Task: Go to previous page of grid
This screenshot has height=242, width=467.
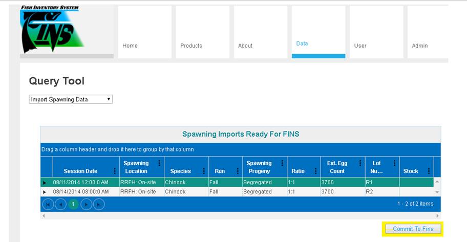Action: (60, 204)
